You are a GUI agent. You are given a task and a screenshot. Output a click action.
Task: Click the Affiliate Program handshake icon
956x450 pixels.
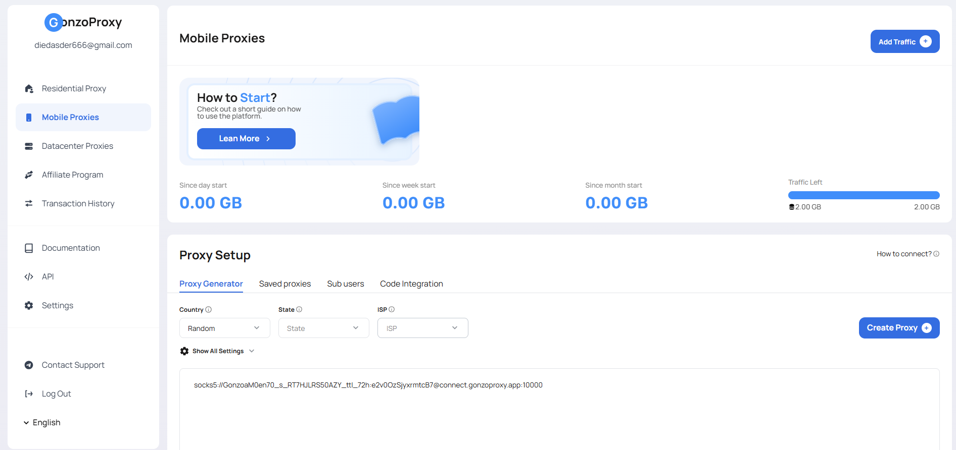click(29, 175)
